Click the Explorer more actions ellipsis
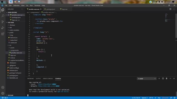Viewport: 177px width, 99px height. pos(22,9)
